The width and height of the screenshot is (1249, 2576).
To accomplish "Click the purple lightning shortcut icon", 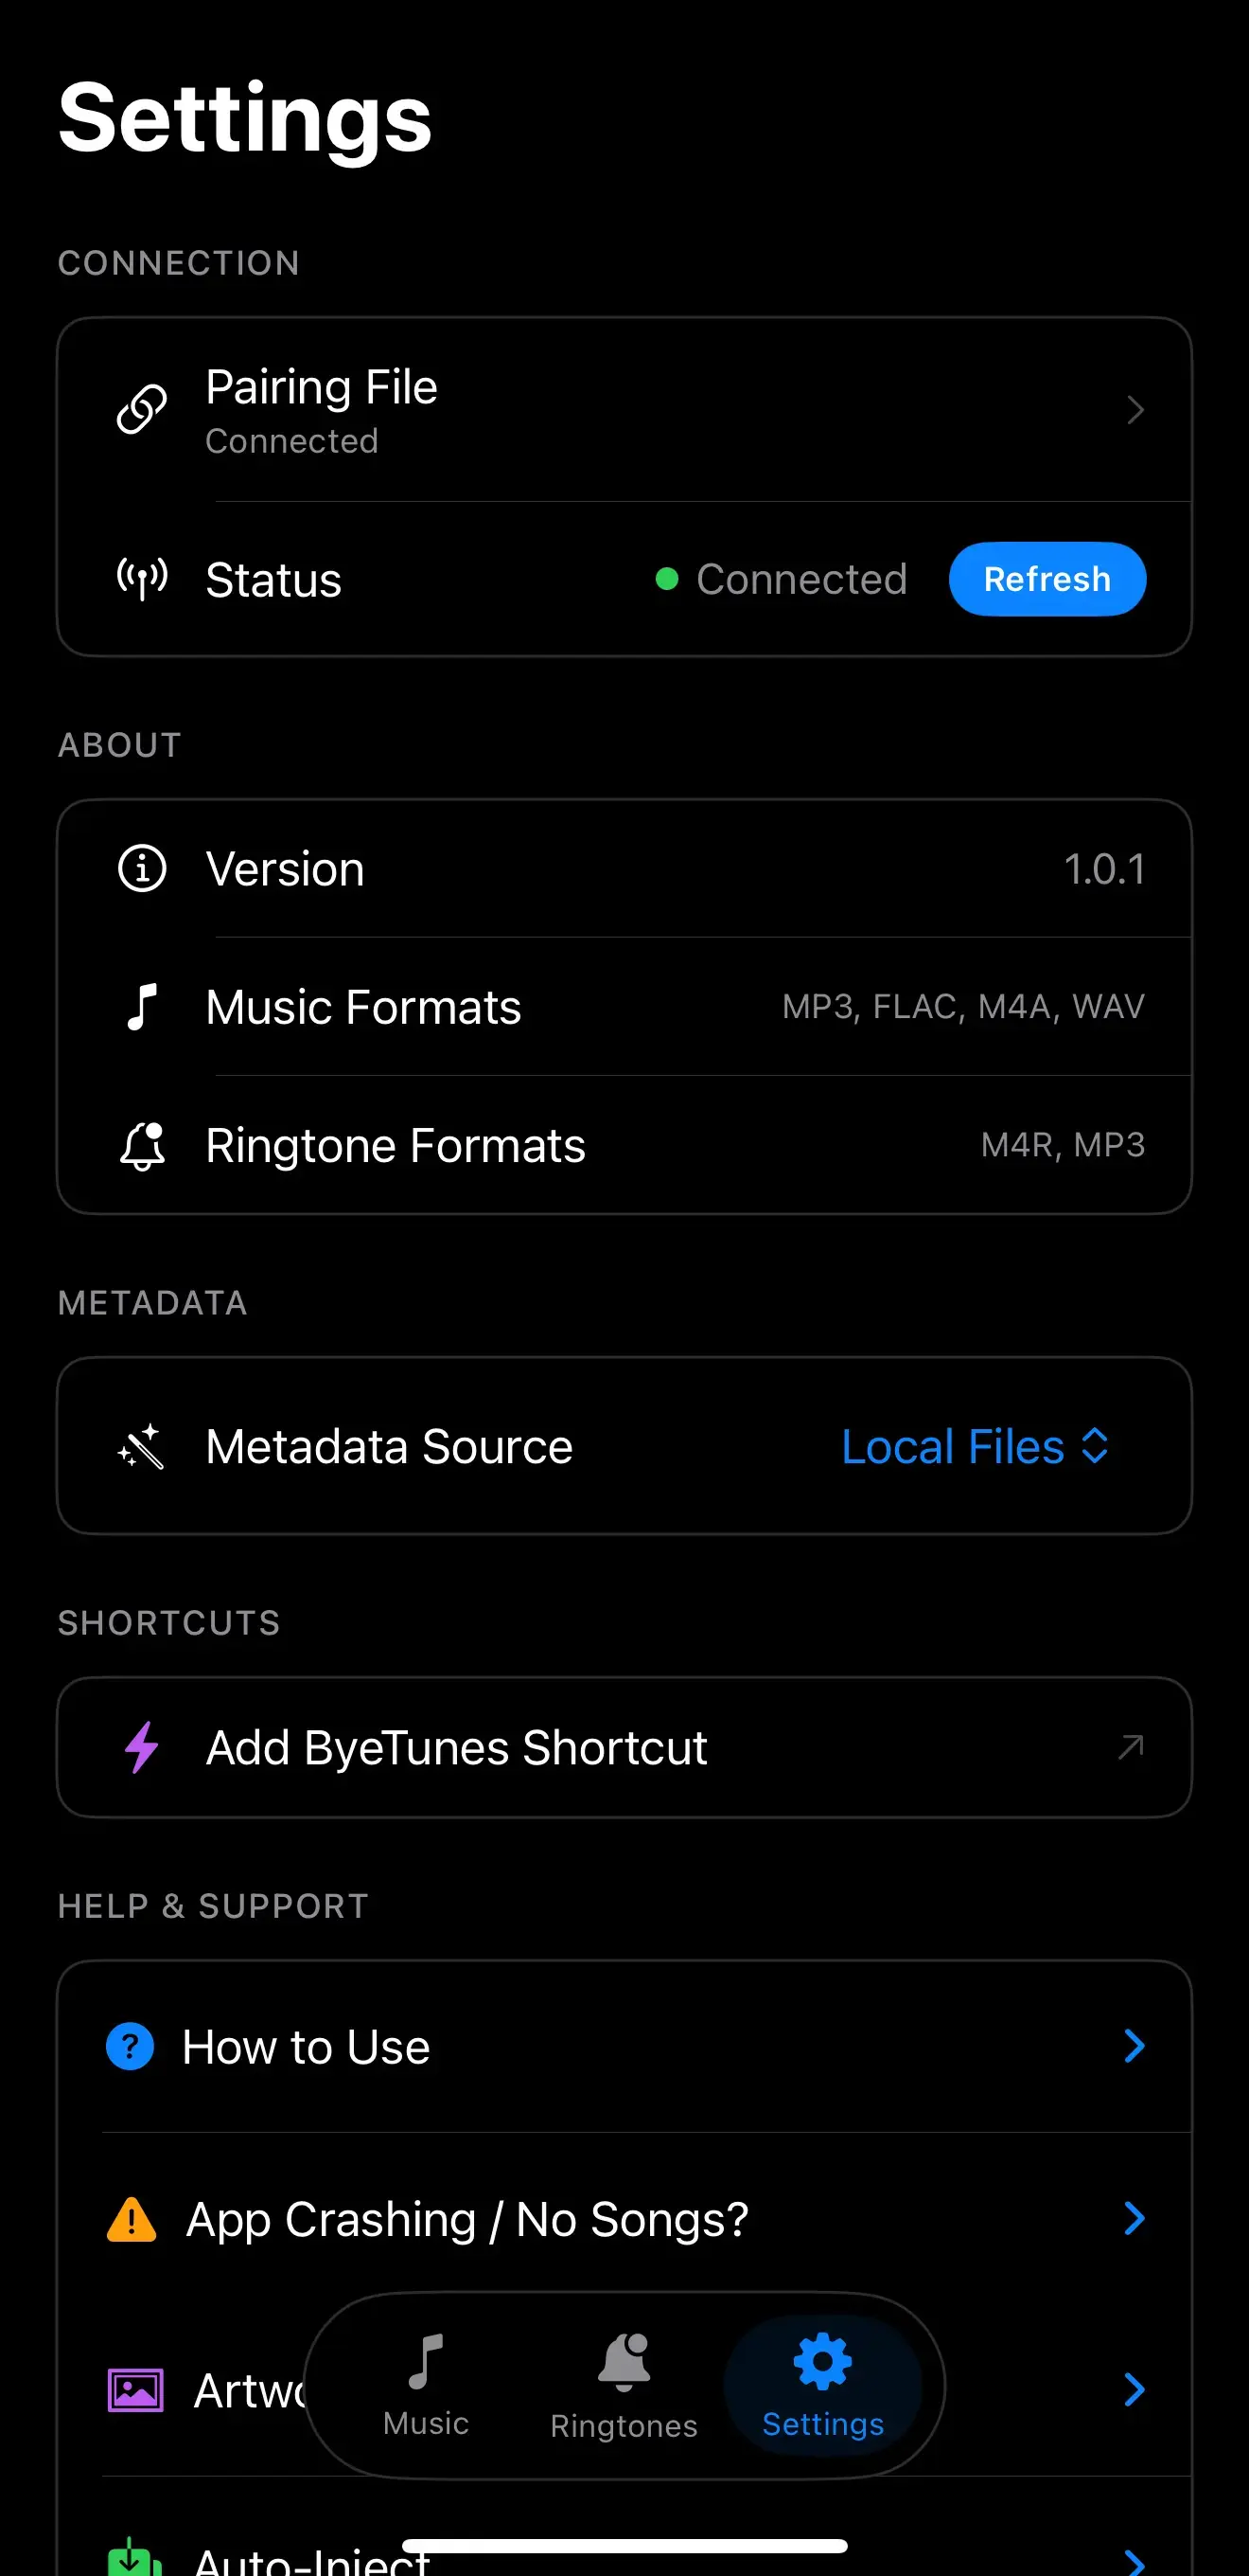I will pyautogui.click(x=141, y=1747).
